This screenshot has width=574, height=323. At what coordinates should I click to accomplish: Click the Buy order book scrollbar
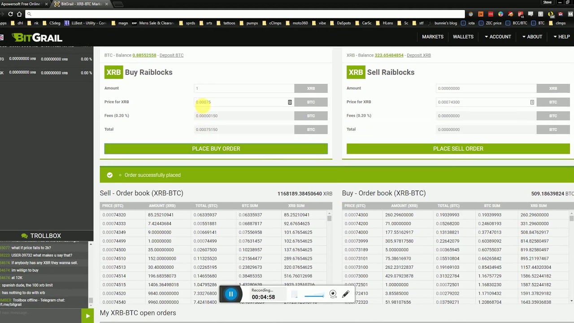tap(572, 218)
